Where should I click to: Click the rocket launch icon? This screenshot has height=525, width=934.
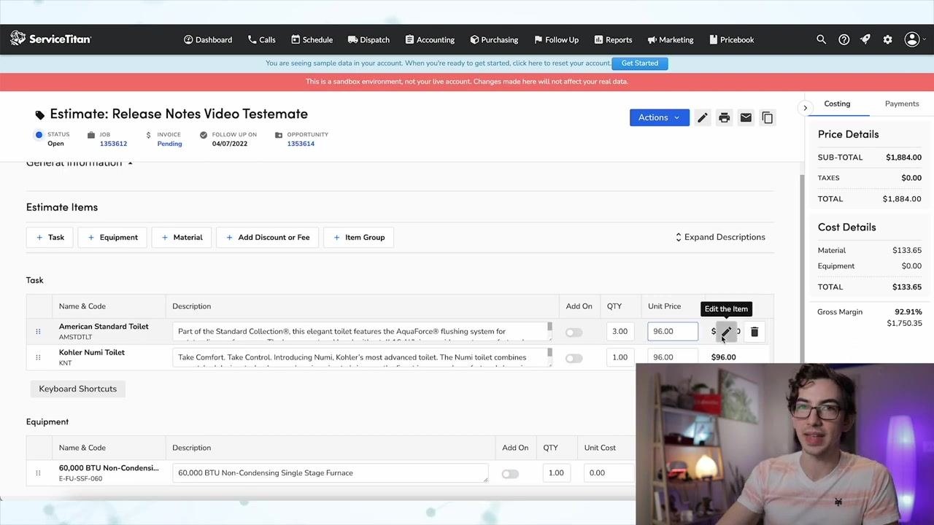click(865, 39)
